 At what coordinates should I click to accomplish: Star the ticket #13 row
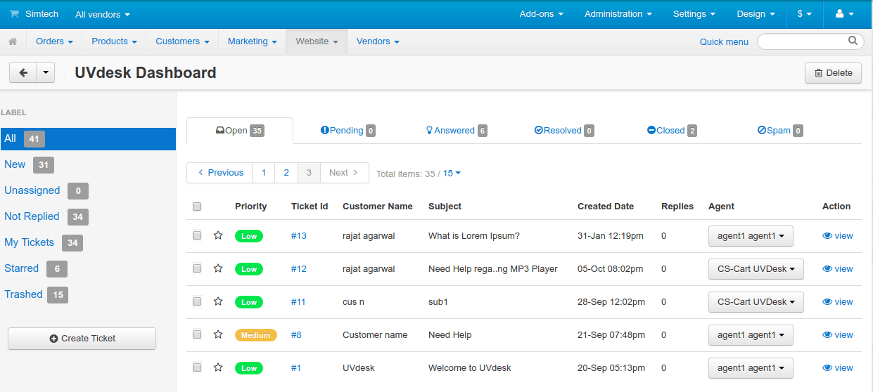(x=218, y=235)
